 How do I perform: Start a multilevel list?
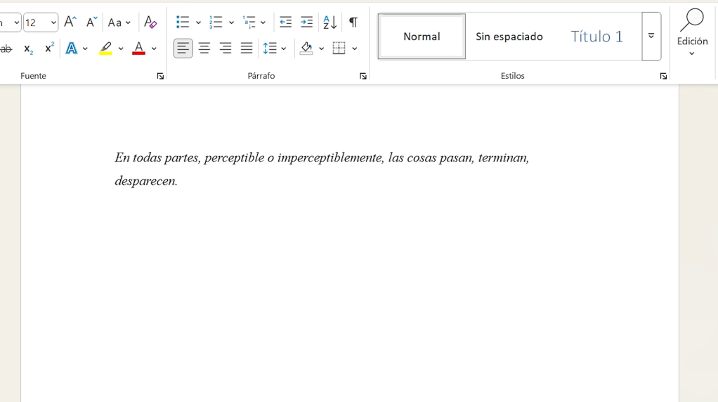pyautogui.click(x=249, y=22)
